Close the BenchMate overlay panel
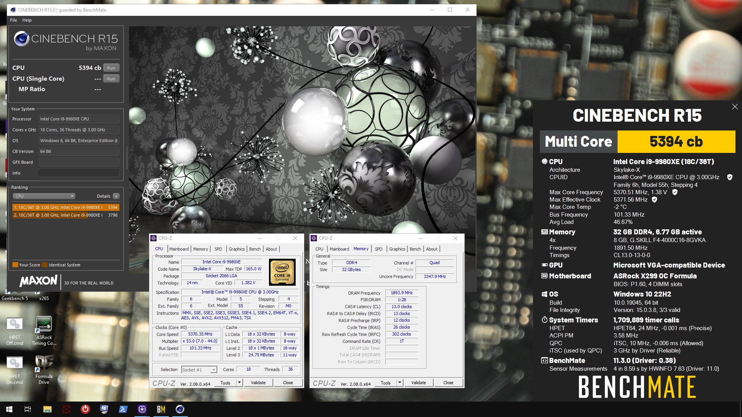Viewport: 742px width, 417px height. (735, 107)
